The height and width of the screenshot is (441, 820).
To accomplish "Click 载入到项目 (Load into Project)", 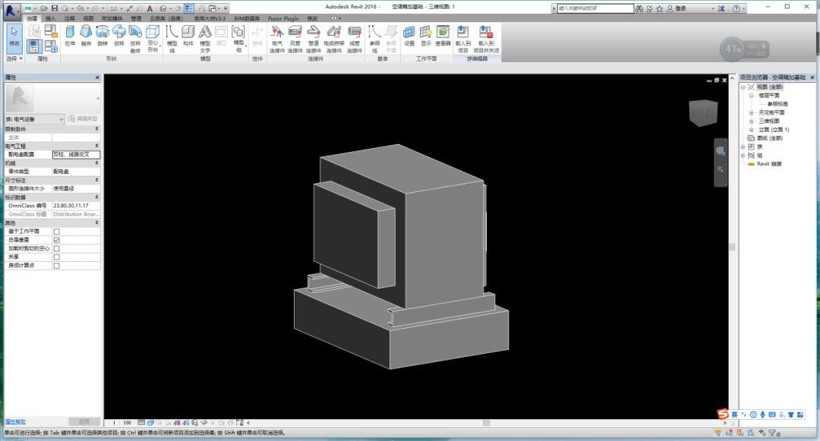I will 463,39.
